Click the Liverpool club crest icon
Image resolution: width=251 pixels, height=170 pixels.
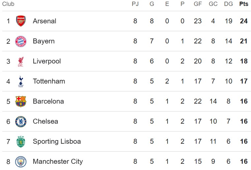click(21, 61)
